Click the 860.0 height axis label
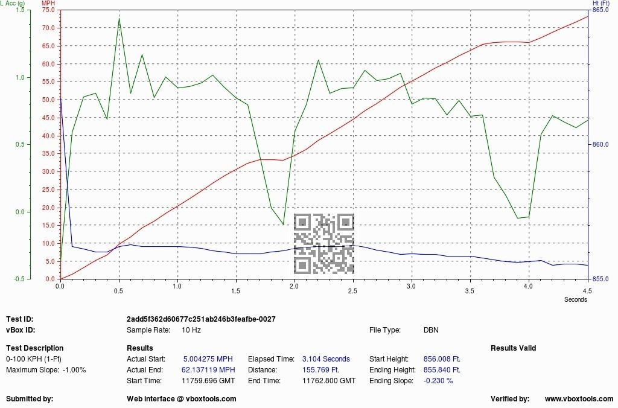The width and height of the screenshot is (618, 408). [600, 144]
